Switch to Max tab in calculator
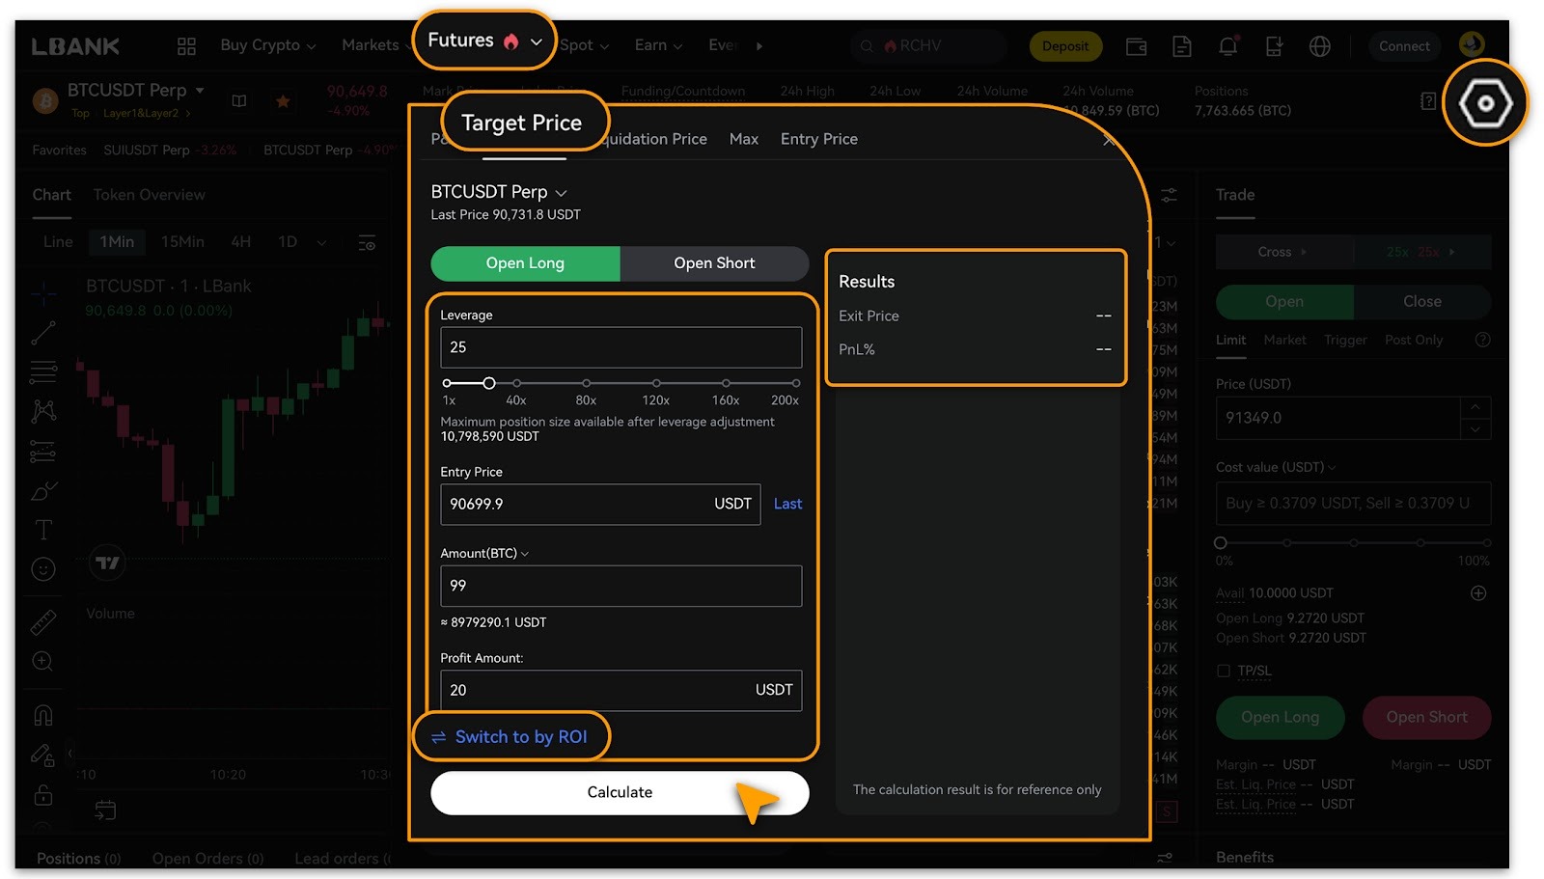 click(744, 139)
